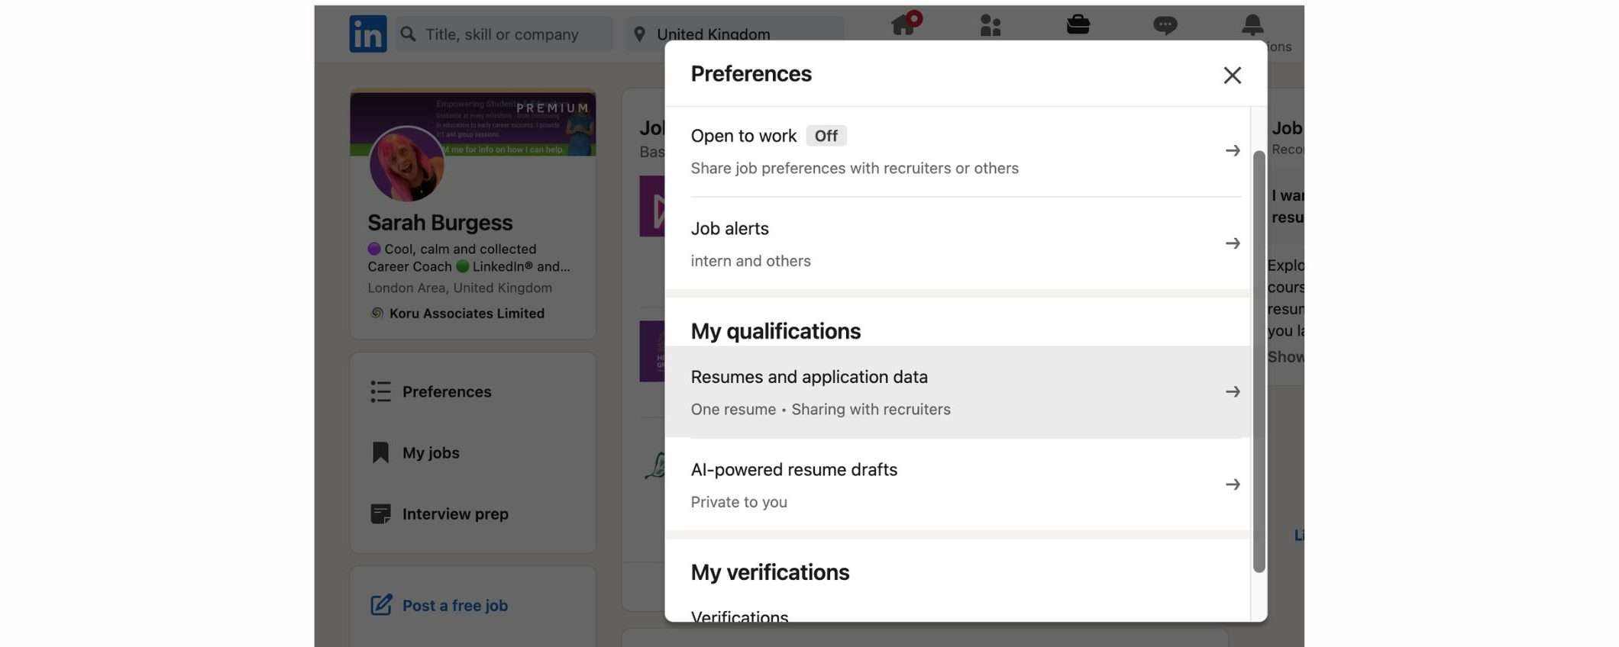Screen dimensions: 1619x647
Task: Click Sarah Burgess profile photo
Action: [x=406, y=164]
